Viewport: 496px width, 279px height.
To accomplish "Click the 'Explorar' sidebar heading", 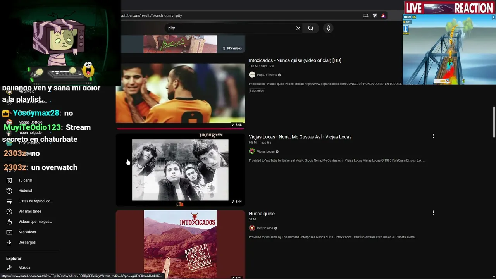I will tap(14, 258).
